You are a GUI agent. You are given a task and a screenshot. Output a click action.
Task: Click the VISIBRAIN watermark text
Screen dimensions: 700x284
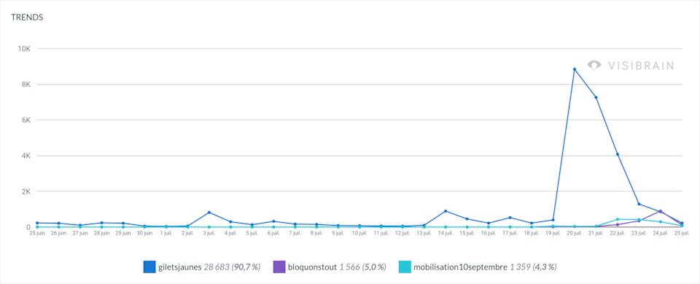click(x=640, y=66)
